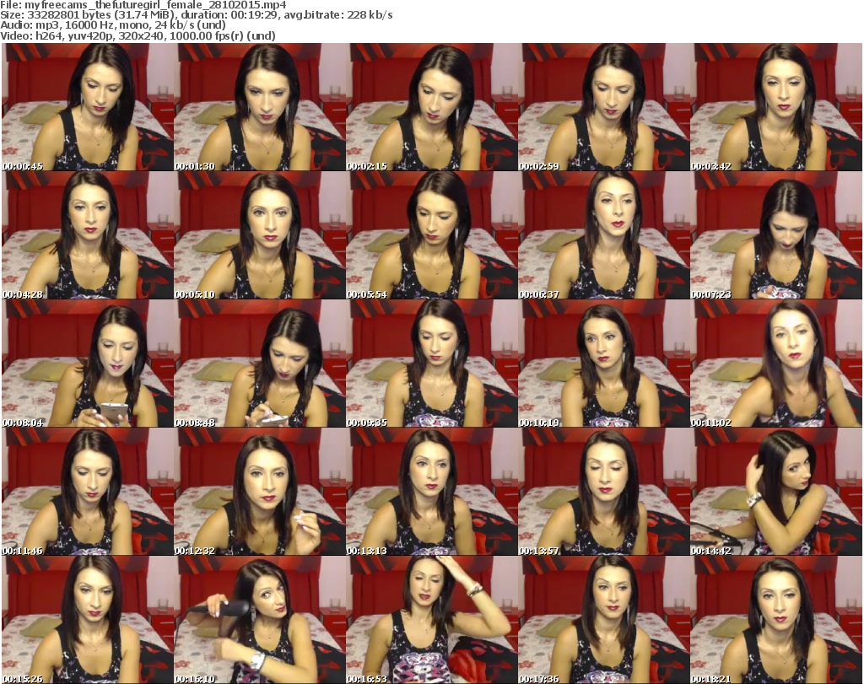This screenshot has height=684, width=864.
Task: Open the frame stamped 00:05:54
Action: click(x=431, y=235)
